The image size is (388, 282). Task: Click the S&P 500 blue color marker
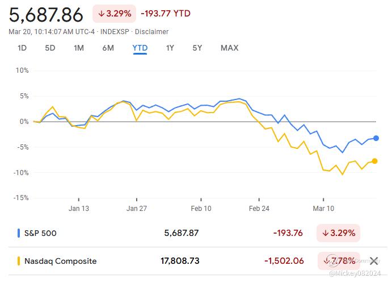pos(19,233)
